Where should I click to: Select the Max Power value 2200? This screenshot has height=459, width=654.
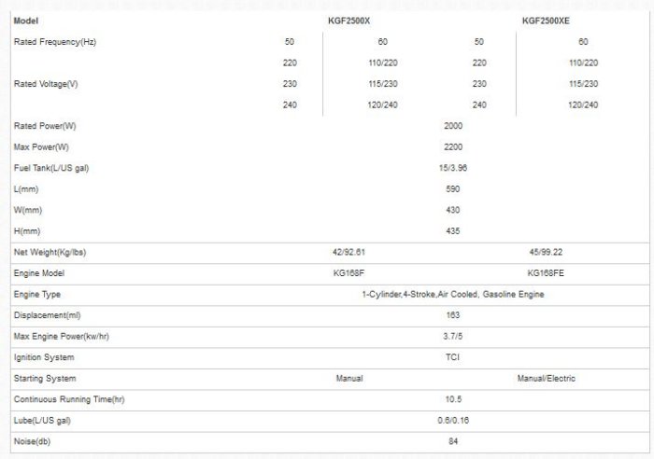[x=453, y=146]
